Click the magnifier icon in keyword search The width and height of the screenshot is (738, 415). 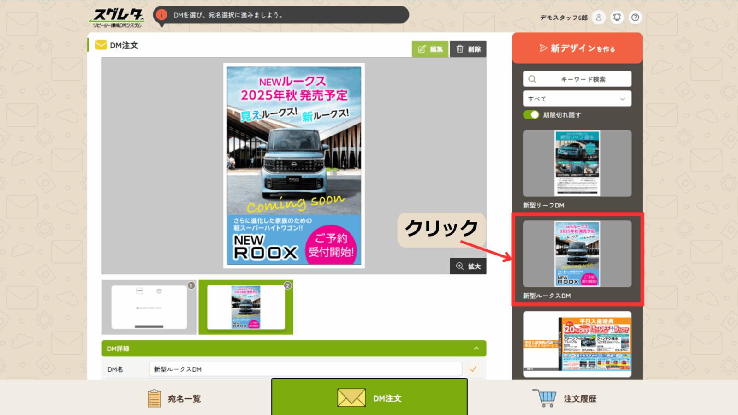(x=532, y=79)
